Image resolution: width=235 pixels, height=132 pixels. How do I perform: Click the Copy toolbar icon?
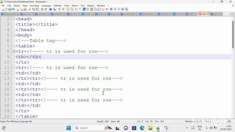(x=33, y=9)
